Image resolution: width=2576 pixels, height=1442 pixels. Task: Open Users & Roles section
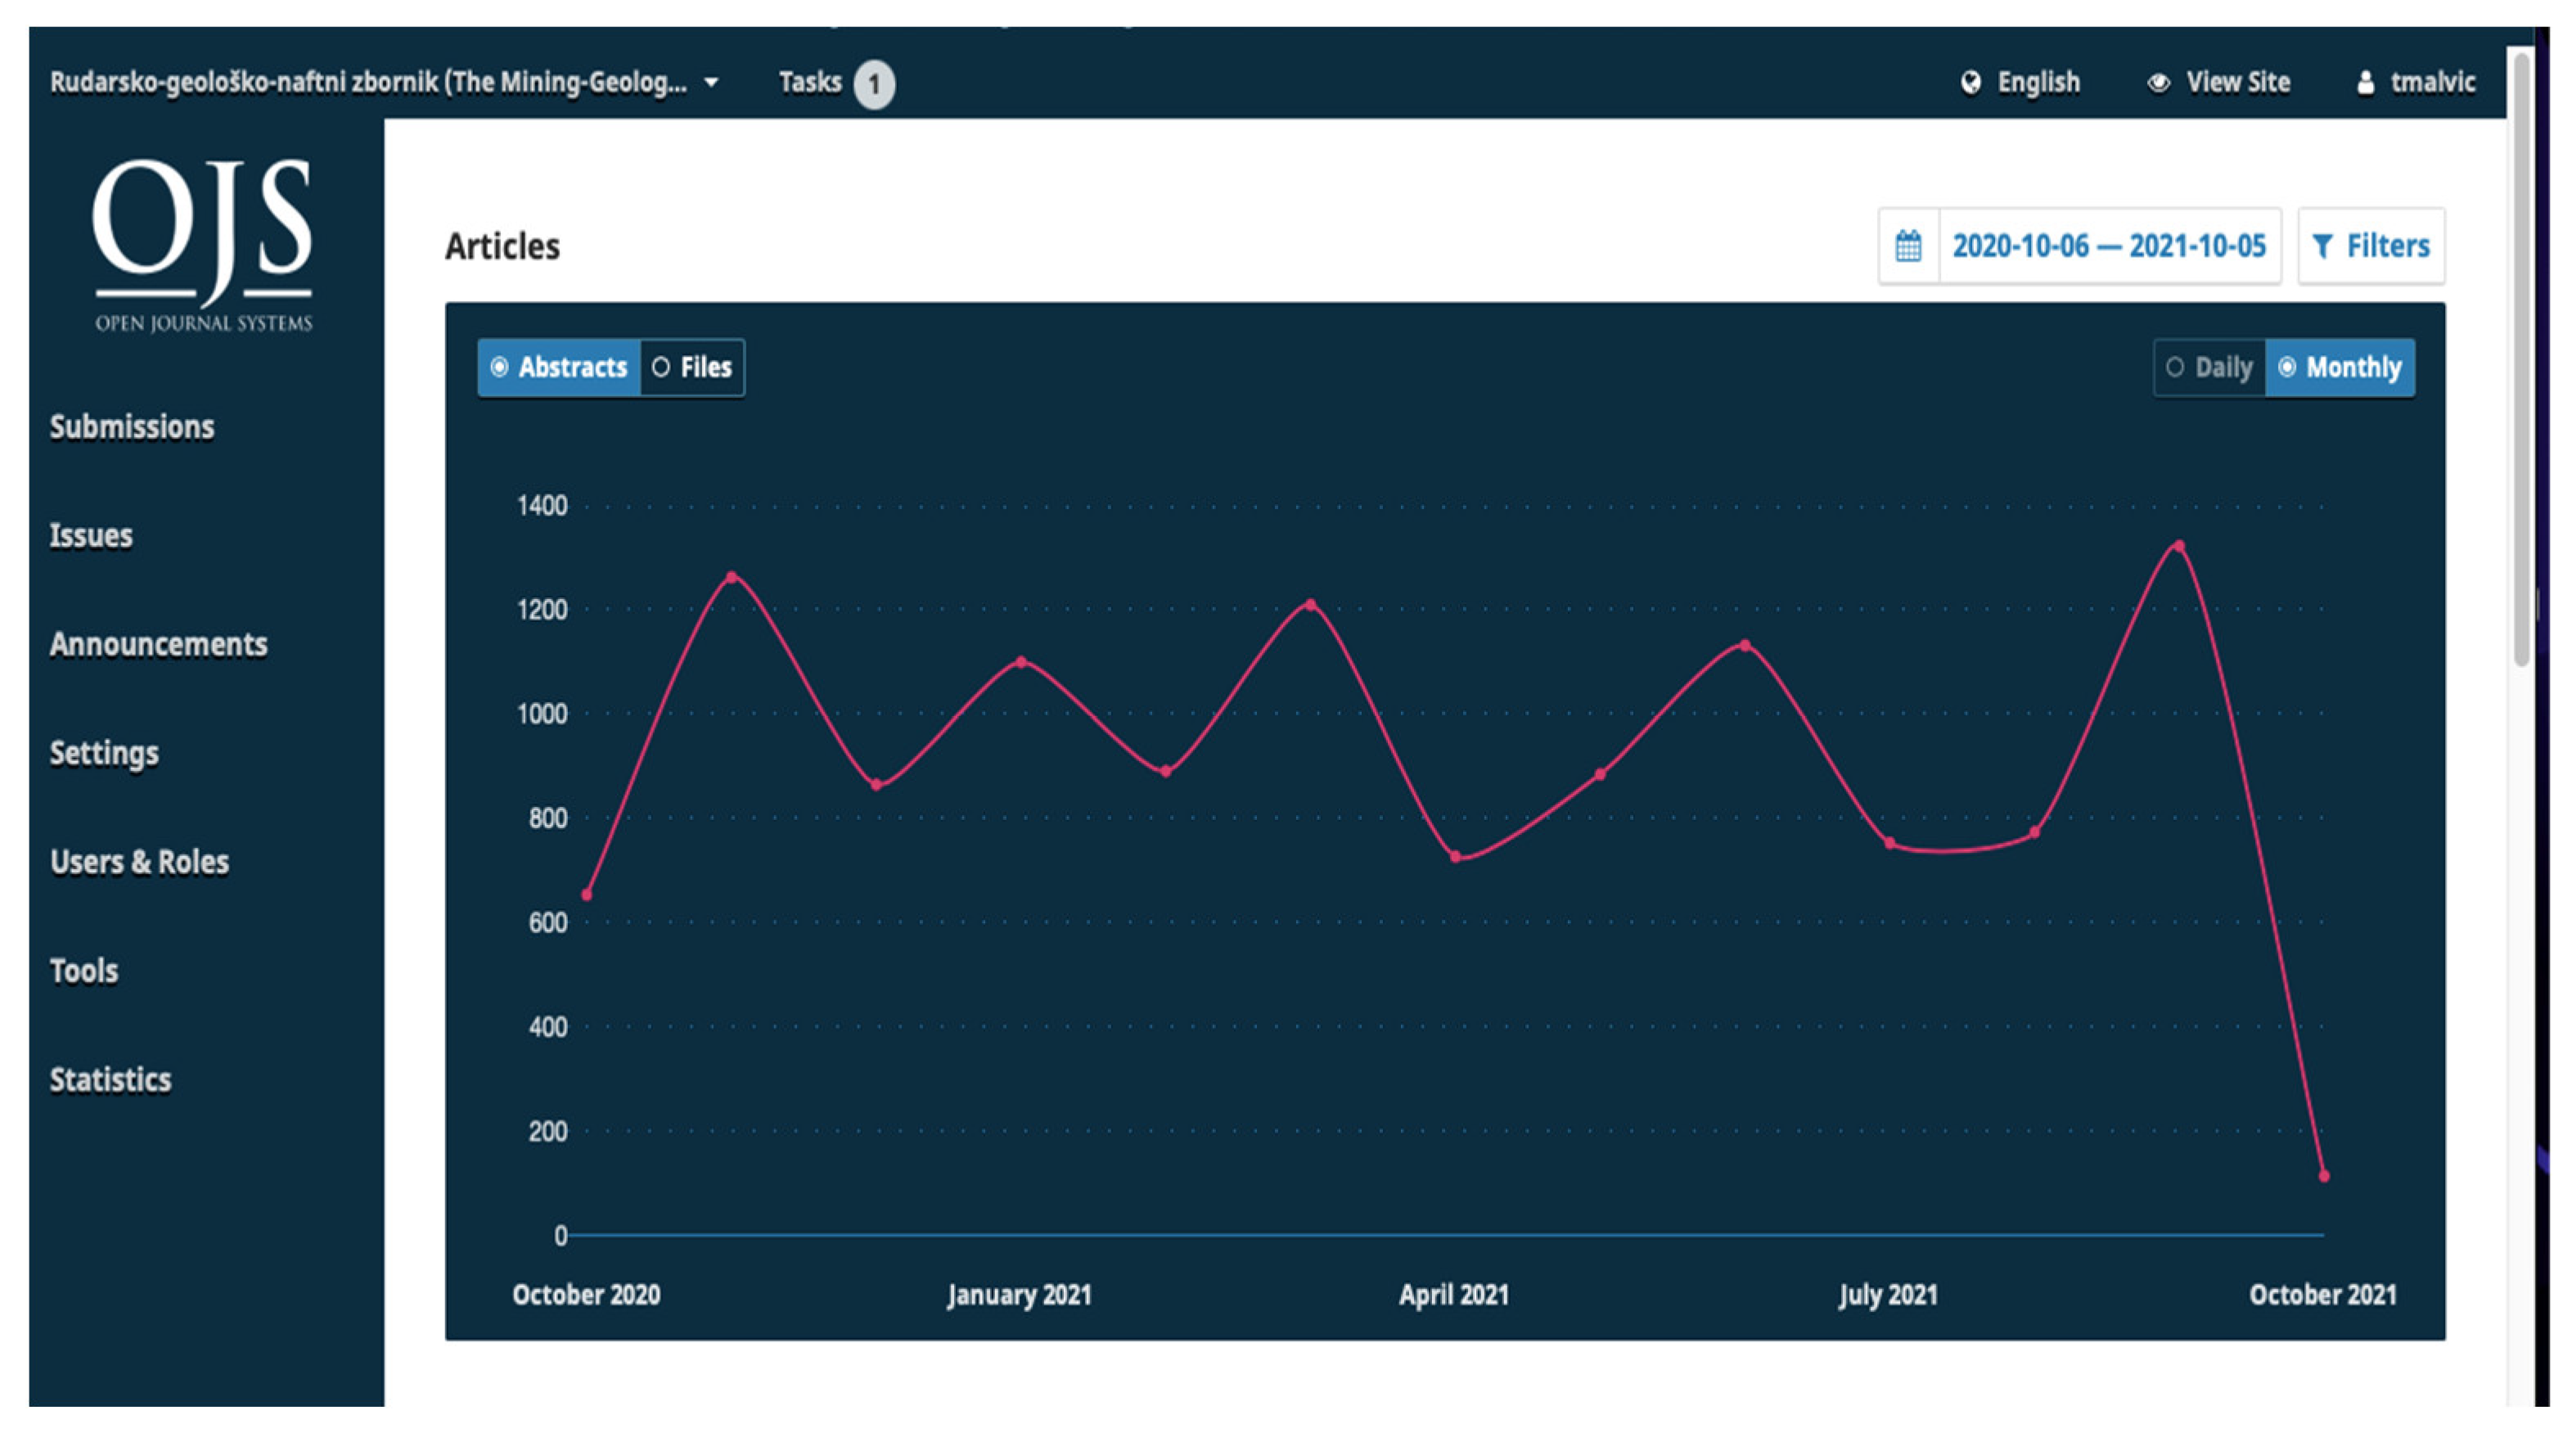pyautogui.click(x=139, y=862)
